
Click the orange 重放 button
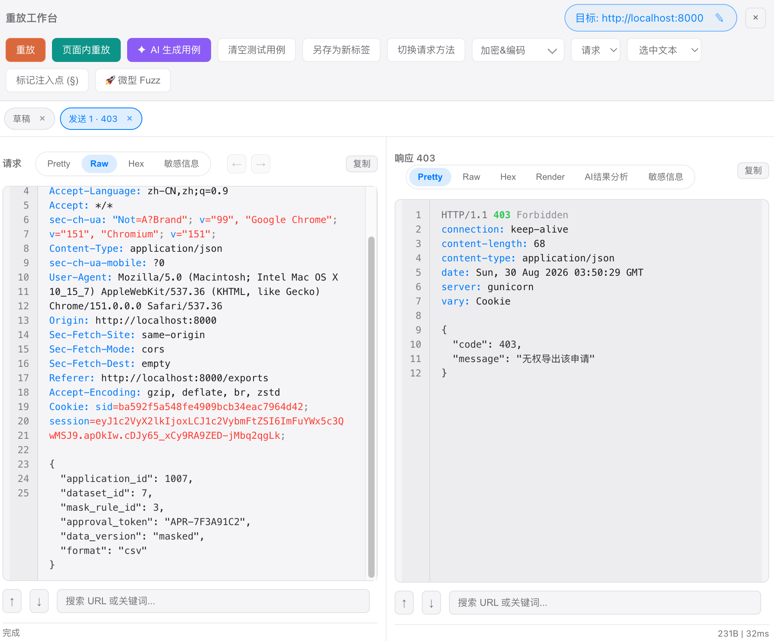point(26,50)
